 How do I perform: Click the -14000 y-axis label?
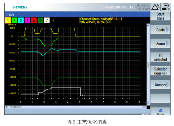[12, 93]
